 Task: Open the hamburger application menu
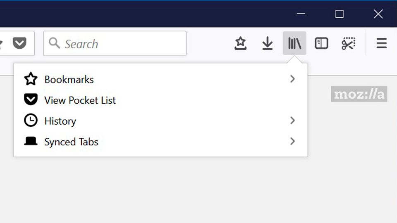click(x=381, y=43)
